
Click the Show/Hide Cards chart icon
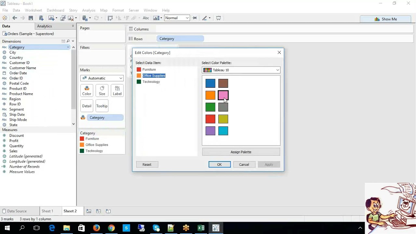coord(156,18)
